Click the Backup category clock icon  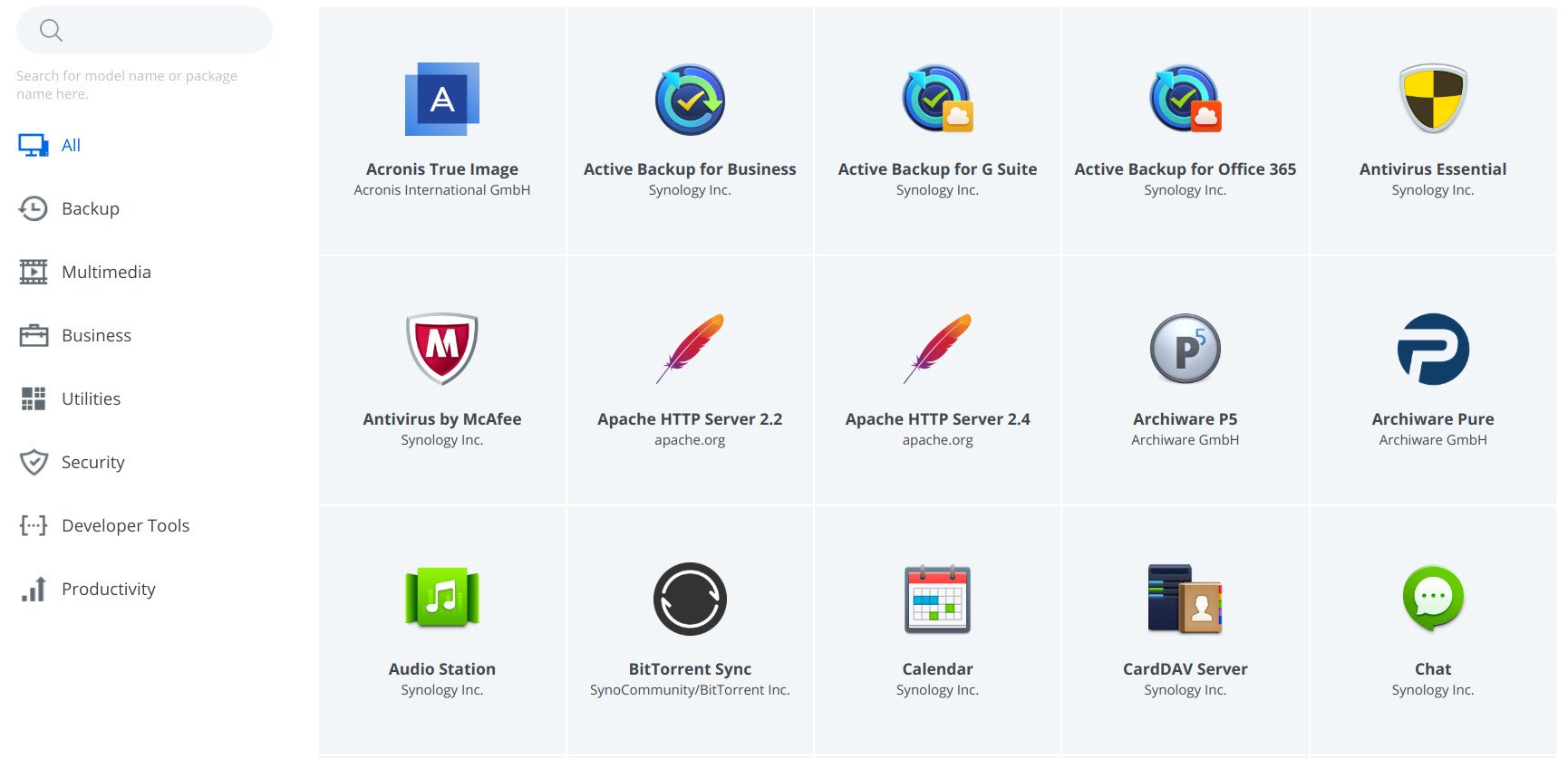34,208
